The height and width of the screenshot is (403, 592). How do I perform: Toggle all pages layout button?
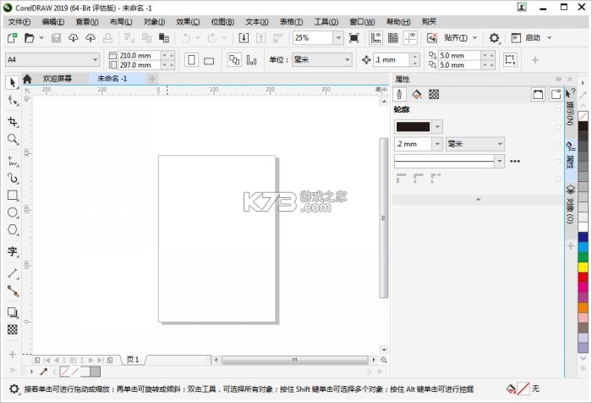[234, 60]
